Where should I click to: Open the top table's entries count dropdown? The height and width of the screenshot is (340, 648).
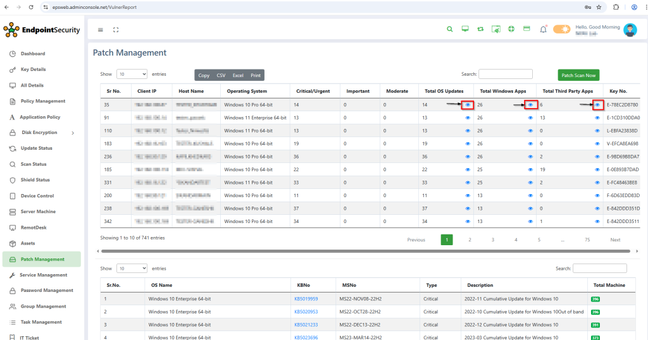click(x=132, y=74)
